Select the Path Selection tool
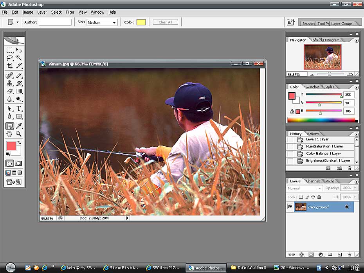This screenshot has width=364, height=273. coord(9,109)
